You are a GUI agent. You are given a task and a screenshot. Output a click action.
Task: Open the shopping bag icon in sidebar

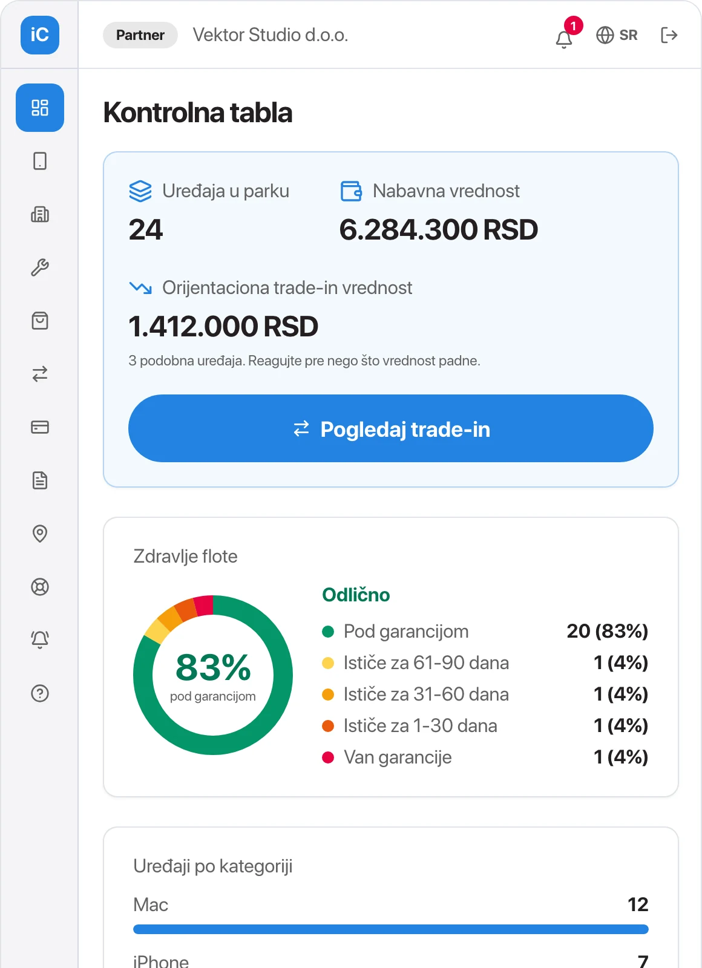point(40,321)
